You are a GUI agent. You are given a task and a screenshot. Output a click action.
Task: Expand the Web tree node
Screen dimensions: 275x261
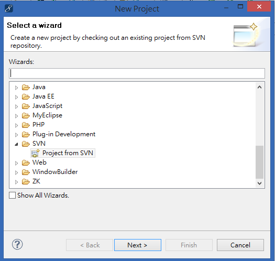tap(16, 163)
